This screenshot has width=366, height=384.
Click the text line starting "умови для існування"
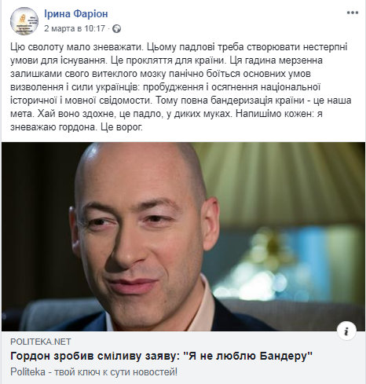coord(167,60)
